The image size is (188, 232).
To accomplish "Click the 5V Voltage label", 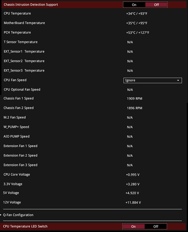I will coord(11,193).
